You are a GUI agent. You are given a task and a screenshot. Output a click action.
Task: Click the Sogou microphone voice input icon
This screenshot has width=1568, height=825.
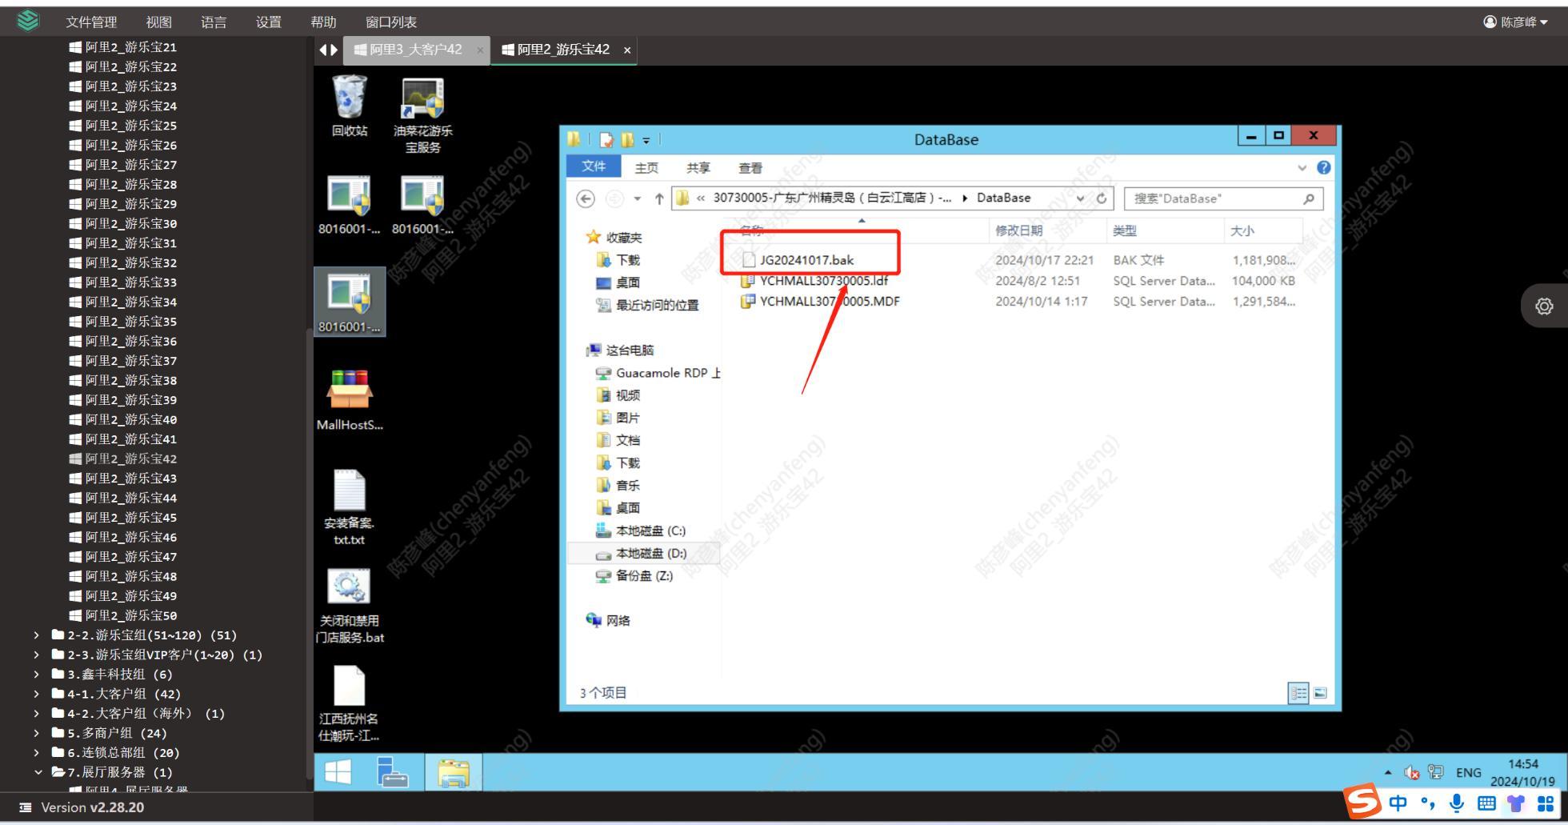(1457, 803)
